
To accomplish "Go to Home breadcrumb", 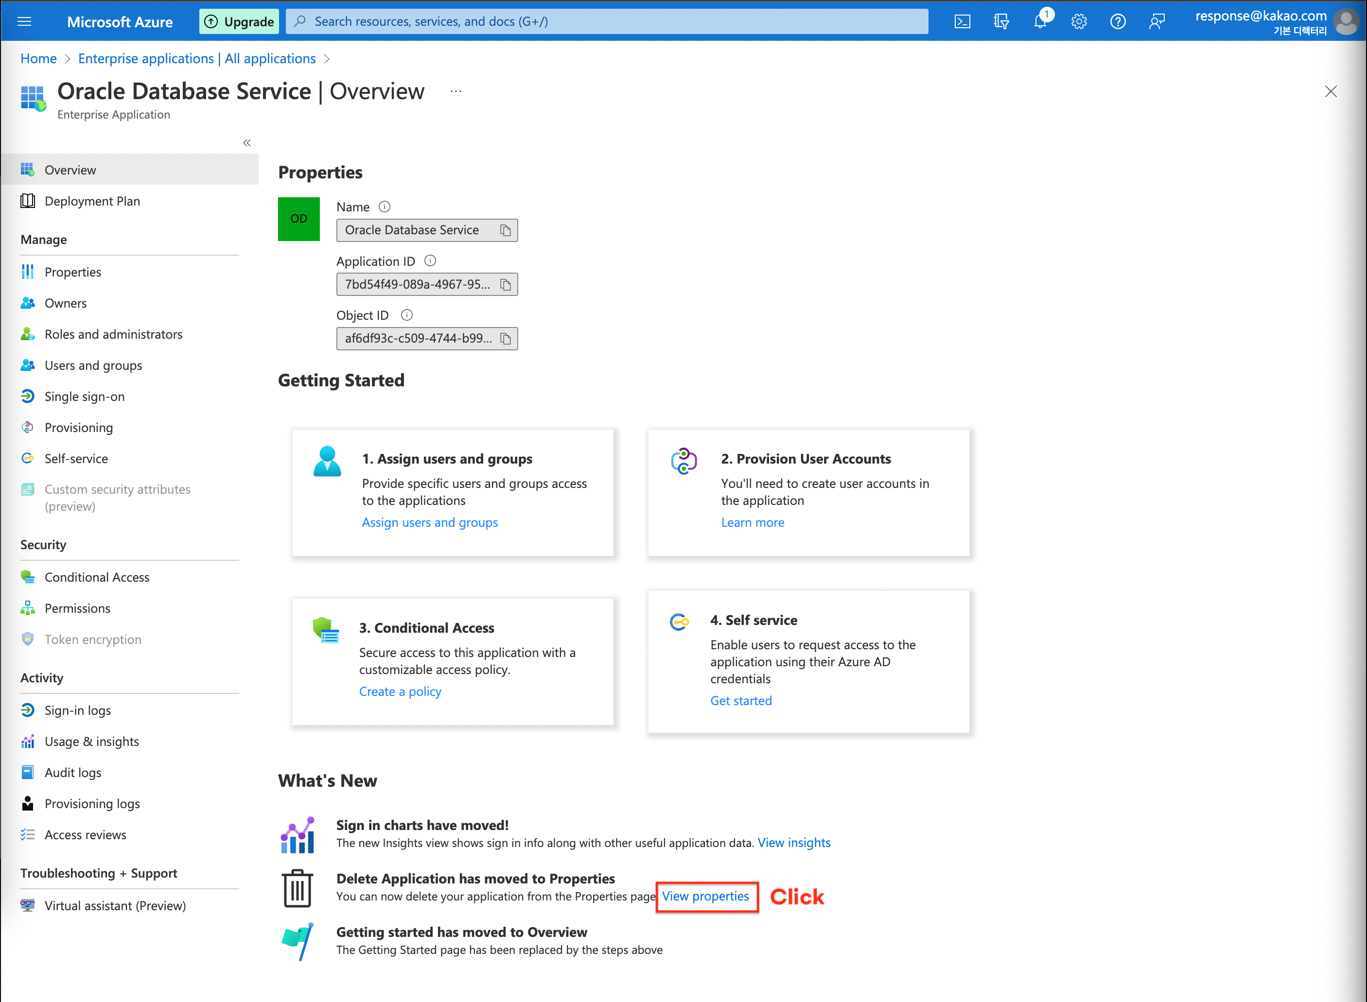I will (x=38, y=58).
